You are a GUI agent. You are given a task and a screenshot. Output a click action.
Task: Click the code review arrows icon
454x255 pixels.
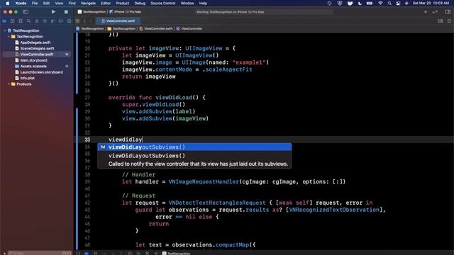coord(435,12)
